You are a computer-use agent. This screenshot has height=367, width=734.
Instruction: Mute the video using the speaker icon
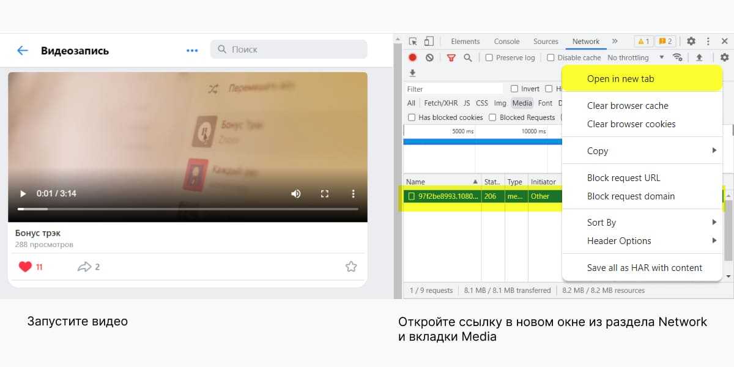pyautogui.click(x=296, y=194)
